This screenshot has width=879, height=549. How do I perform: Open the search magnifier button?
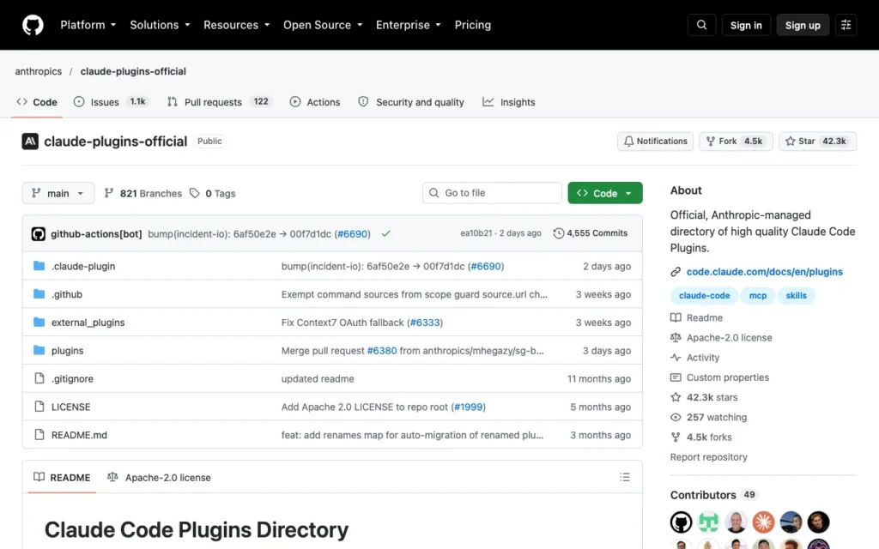[701, 25]
